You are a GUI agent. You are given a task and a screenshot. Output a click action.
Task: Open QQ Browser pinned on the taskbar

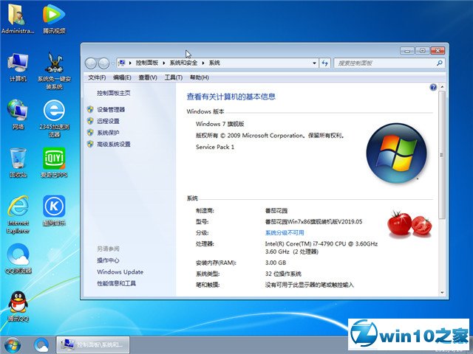coord(41,345)
